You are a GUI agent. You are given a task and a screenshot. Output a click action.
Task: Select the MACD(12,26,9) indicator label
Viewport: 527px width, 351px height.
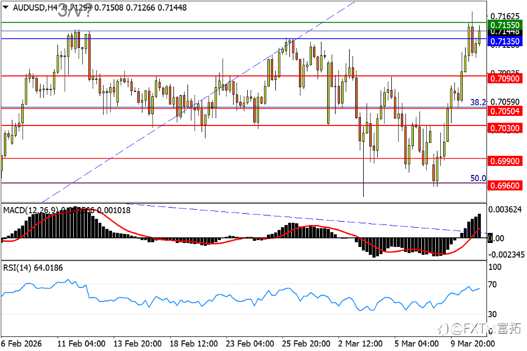tap(30, 210)
